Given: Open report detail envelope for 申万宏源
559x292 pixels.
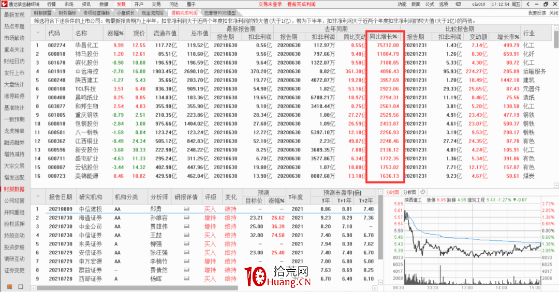Looking at the screenshot, I should coord(186,262).
